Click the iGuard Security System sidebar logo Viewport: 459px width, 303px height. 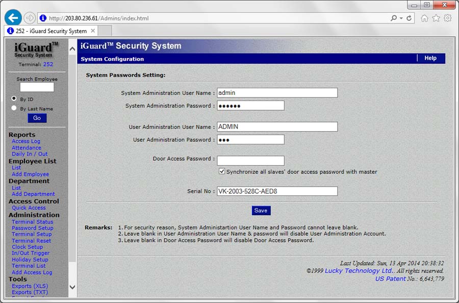pos(36,50)
